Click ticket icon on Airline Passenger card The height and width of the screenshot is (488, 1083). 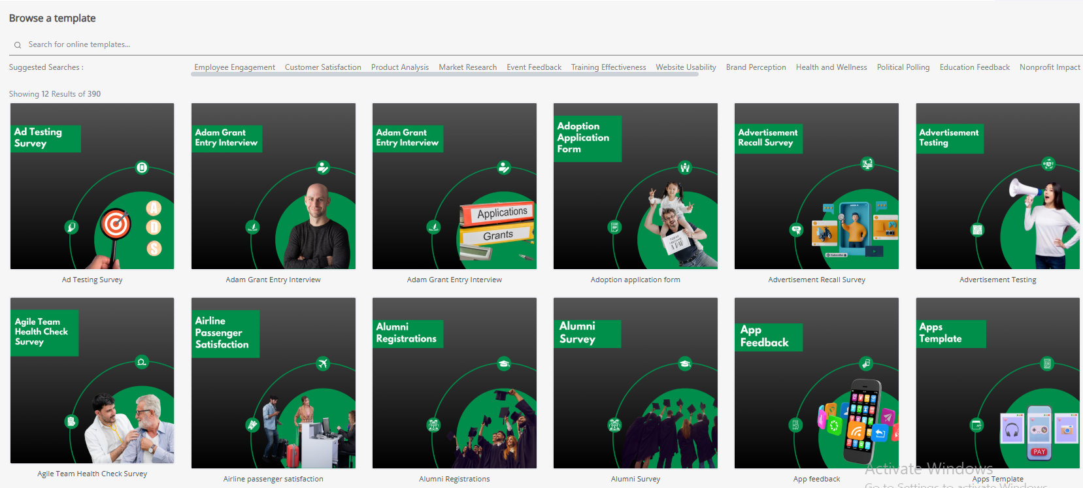(x=252, y=425)
